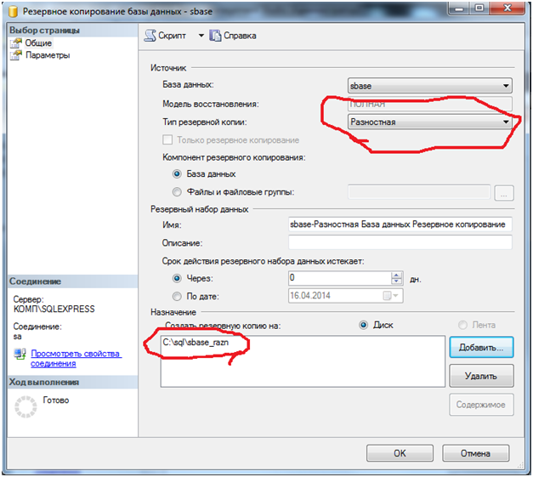The height and width of the screenshot is (477, 533).
Task: Click the Описание text field
Action: click(x=400, y=243)
